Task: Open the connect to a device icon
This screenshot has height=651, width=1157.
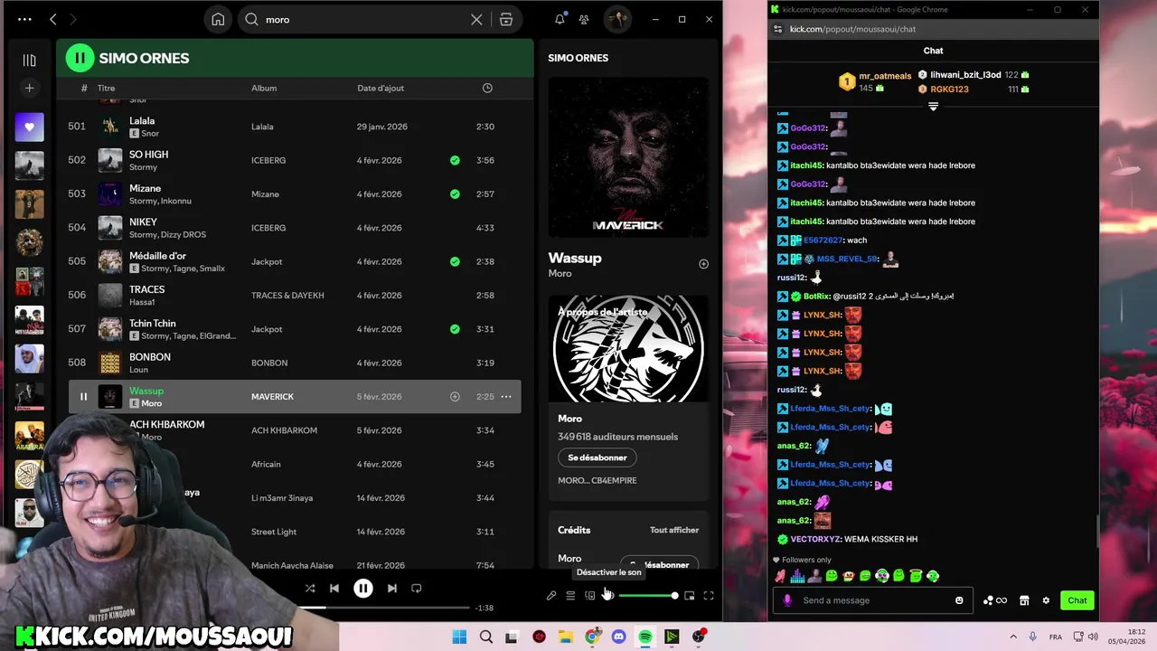Action: point(590,596)
